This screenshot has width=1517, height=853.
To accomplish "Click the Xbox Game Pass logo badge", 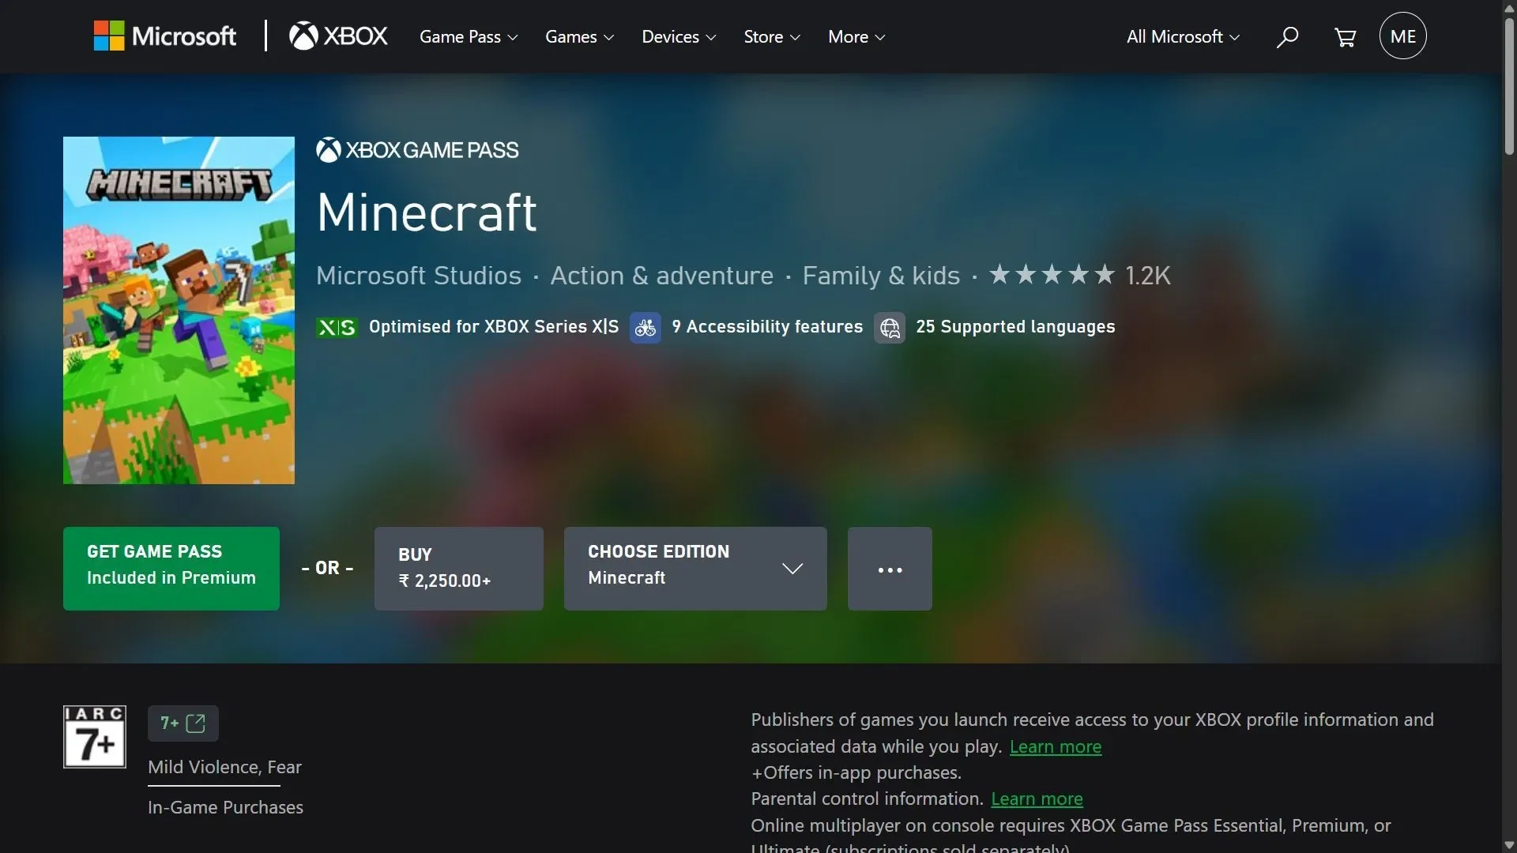I will pyautogui.click(x=417, y=150).
